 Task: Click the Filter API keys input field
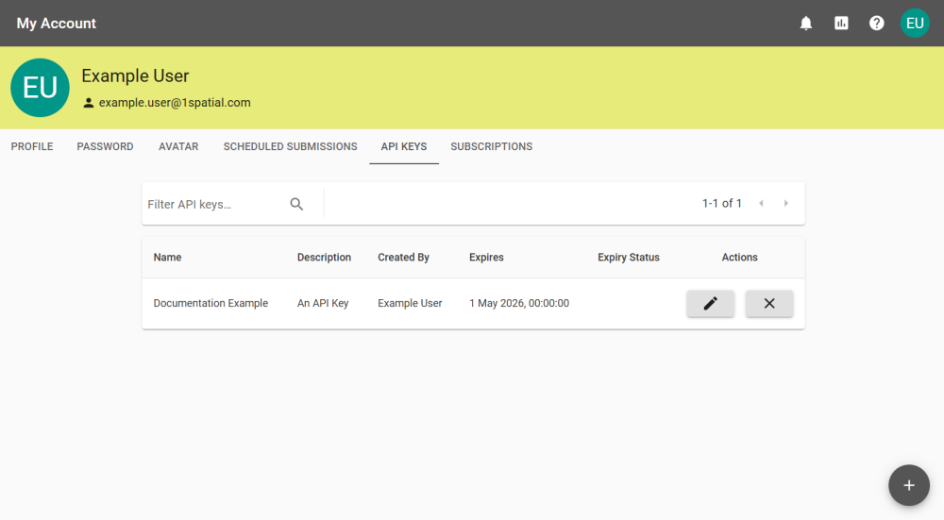pos(215,204)
